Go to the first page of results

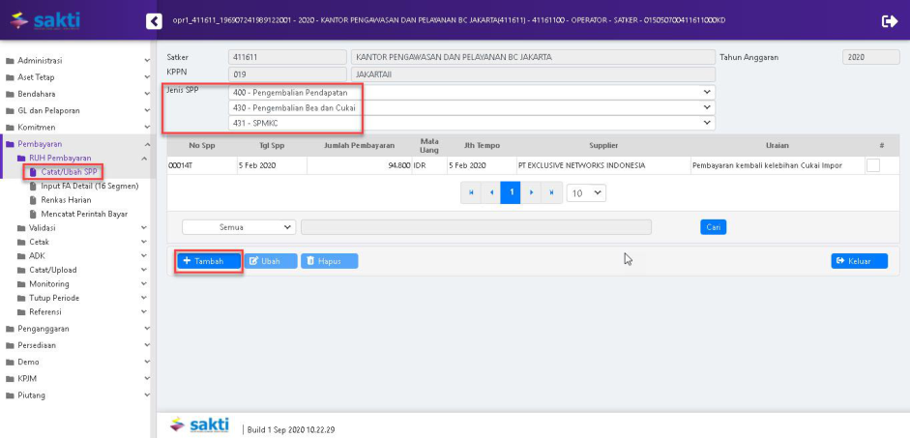coord(471,192)
